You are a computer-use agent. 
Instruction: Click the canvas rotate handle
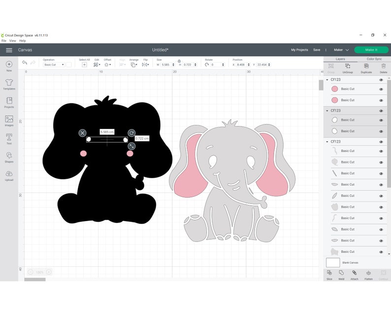pos(131,133)
